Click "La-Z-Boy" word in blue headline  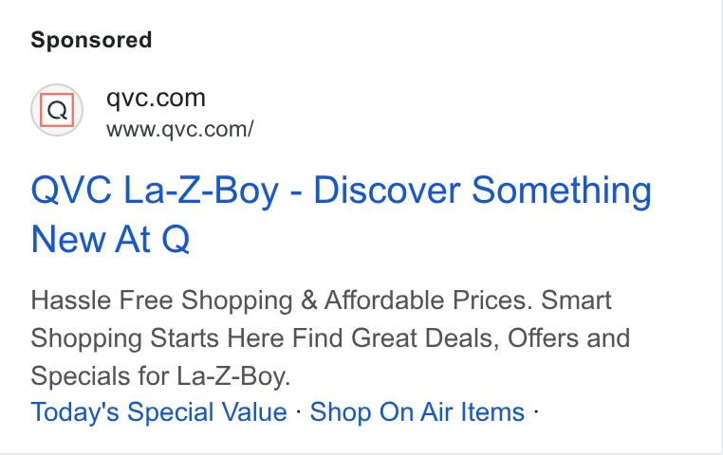[201, 190]
